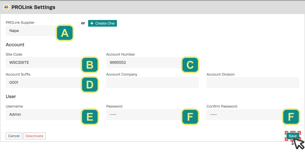
Task: Click the NAPA logo icon in header
Action: [x=7, y=7]
